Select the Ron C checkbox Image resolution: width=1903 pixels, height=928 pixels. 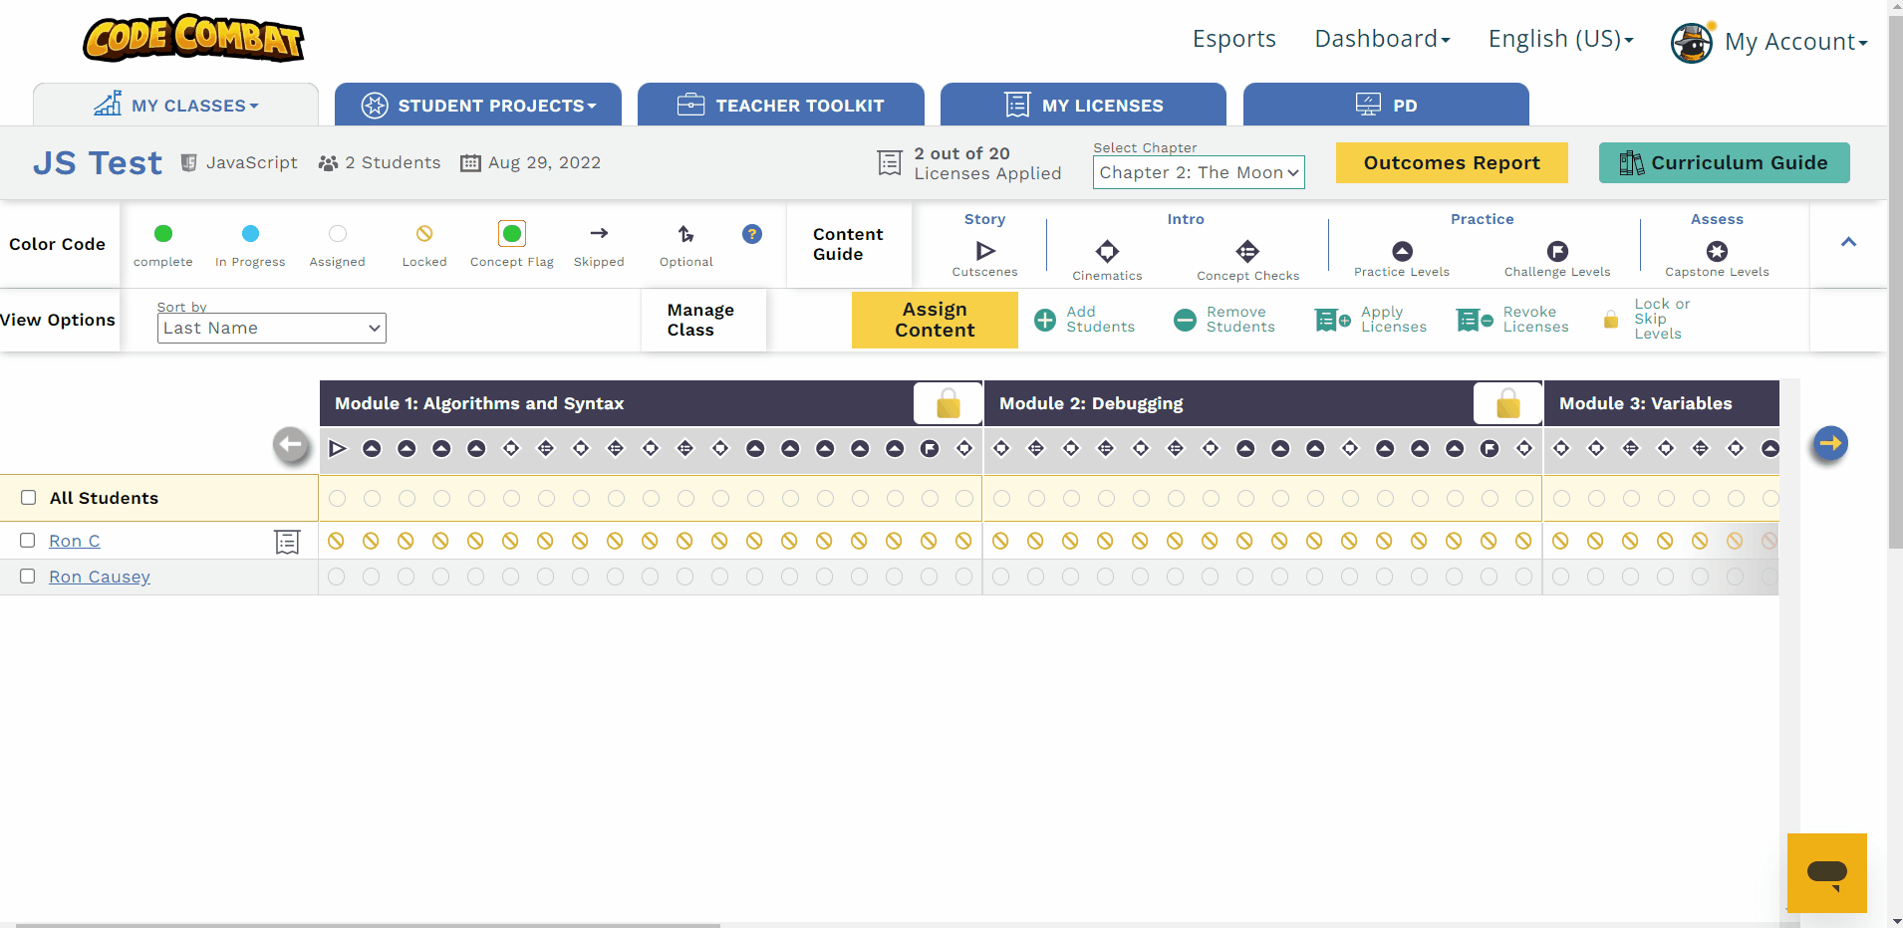(x=28, y=541)
